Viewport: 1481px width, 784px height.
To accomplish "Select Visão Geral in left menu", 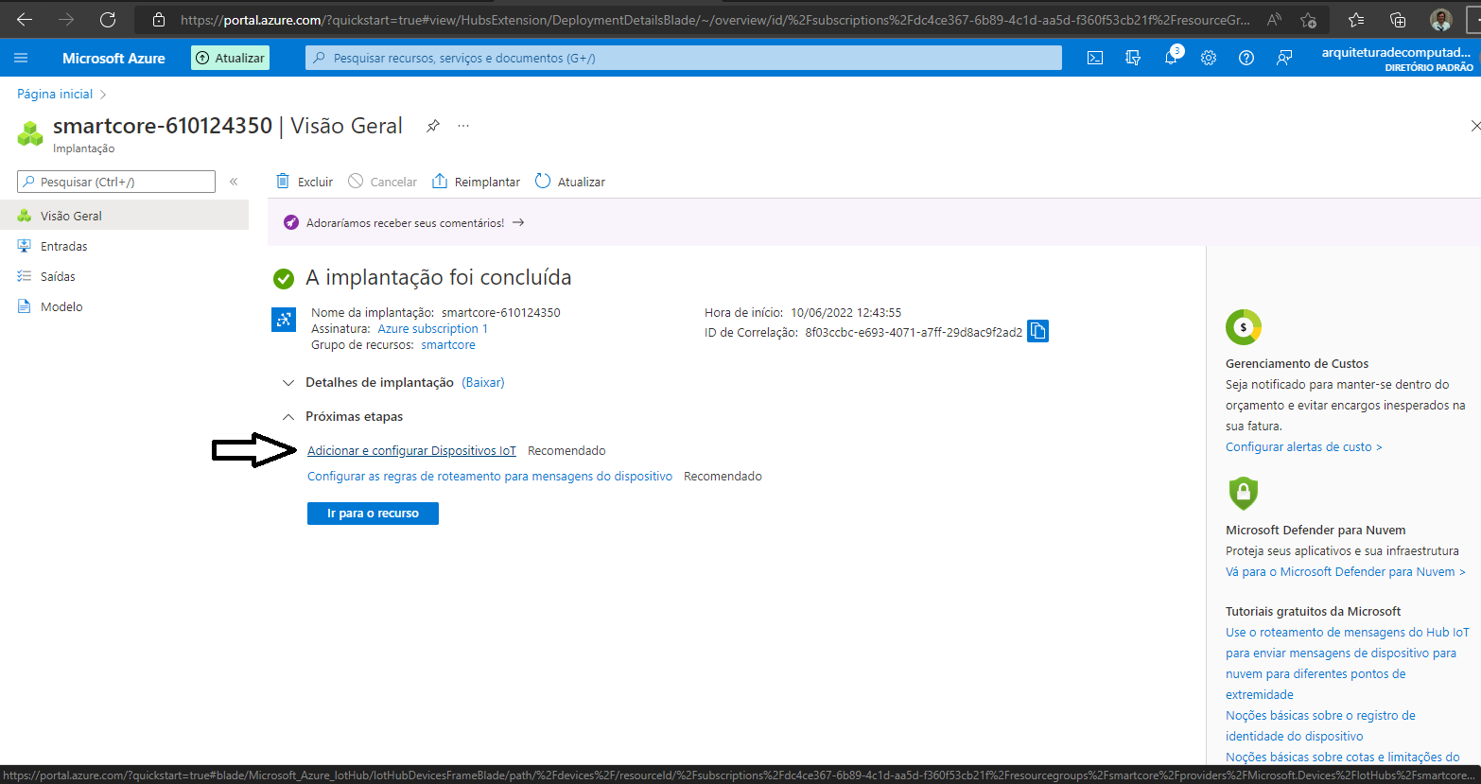I will pos(124,216).
